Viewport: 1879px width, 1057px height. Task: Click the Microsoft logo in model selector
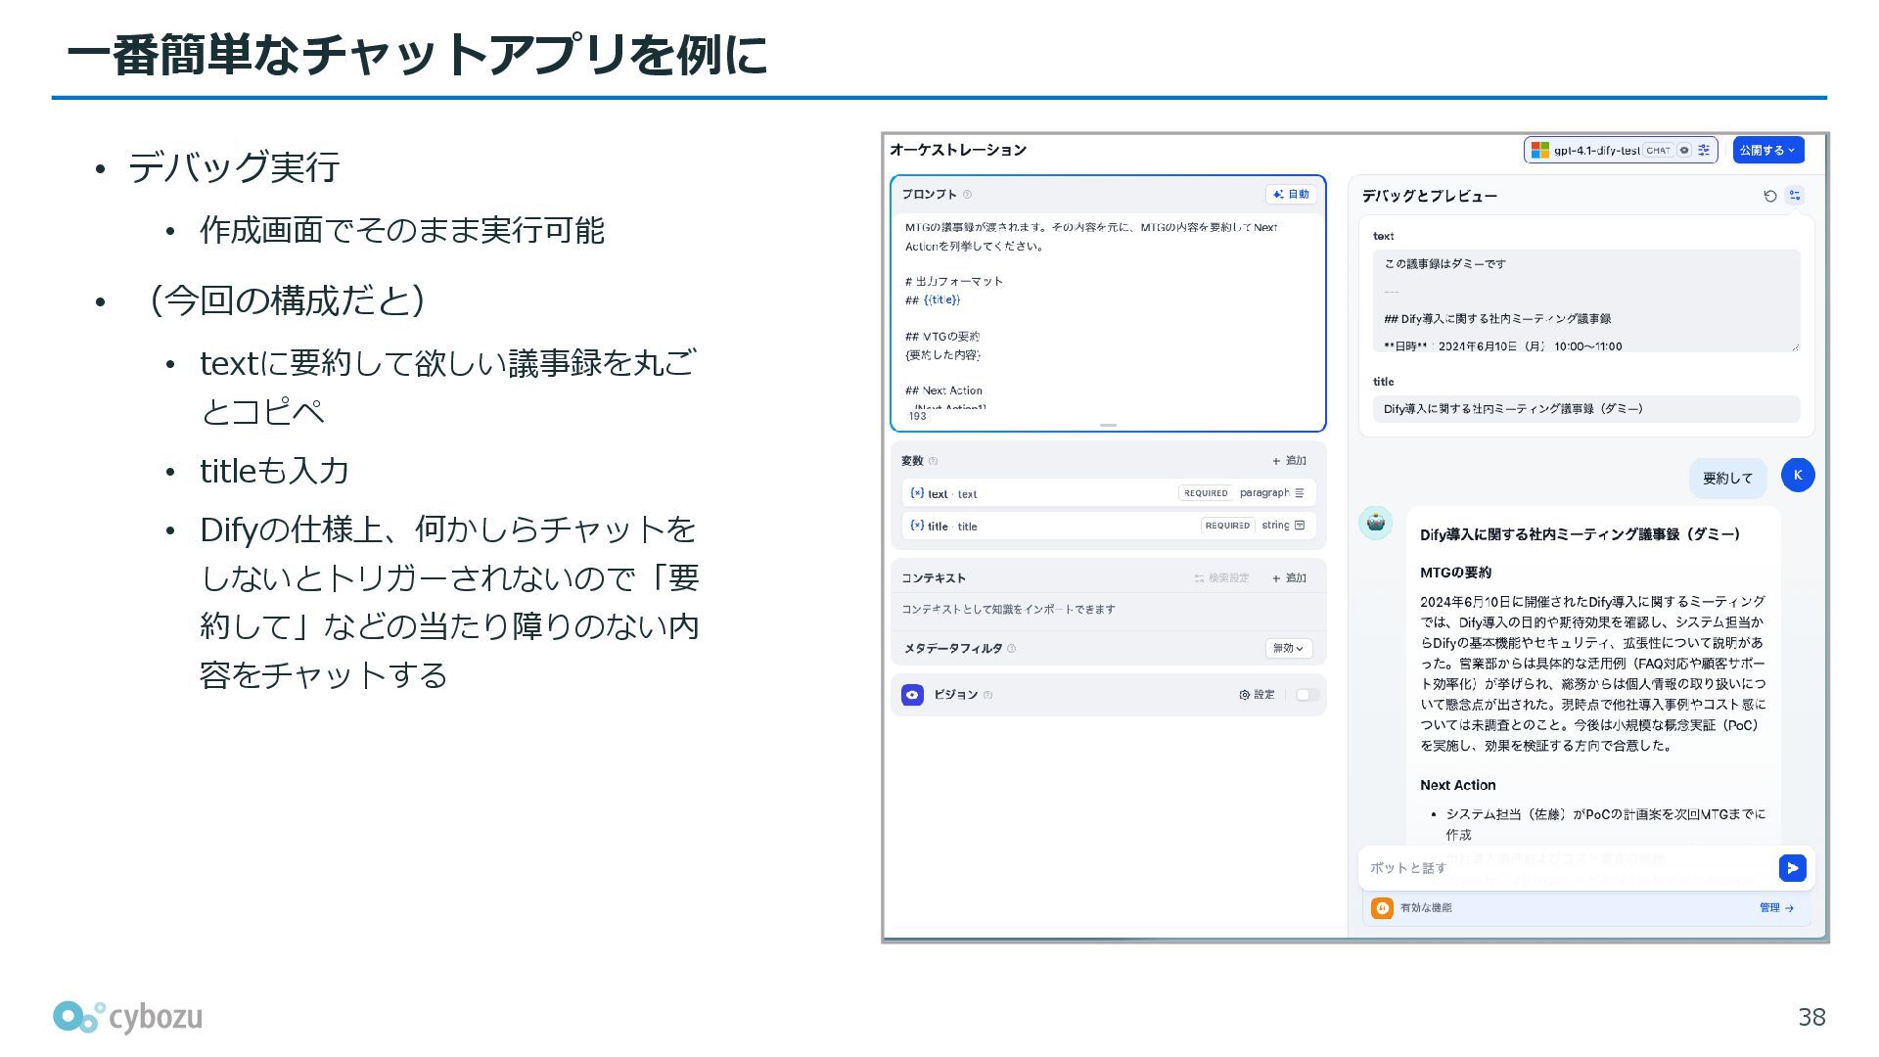point(1540,151)
